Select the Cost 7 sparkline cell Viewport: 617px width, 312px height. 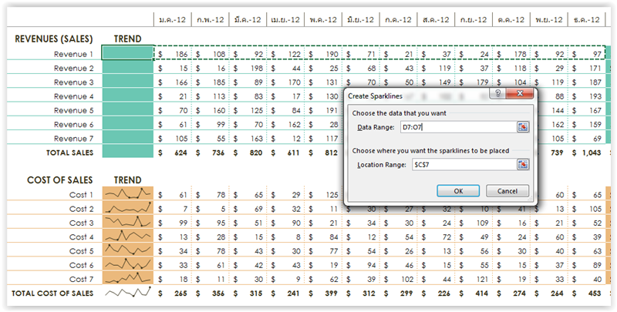(127, 278)
